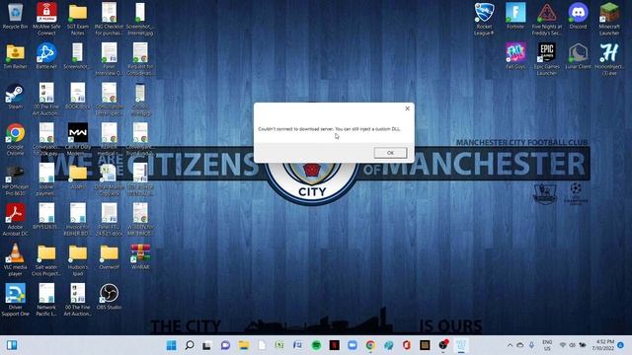Select the Driver Support One shortcut

(16, 300)
